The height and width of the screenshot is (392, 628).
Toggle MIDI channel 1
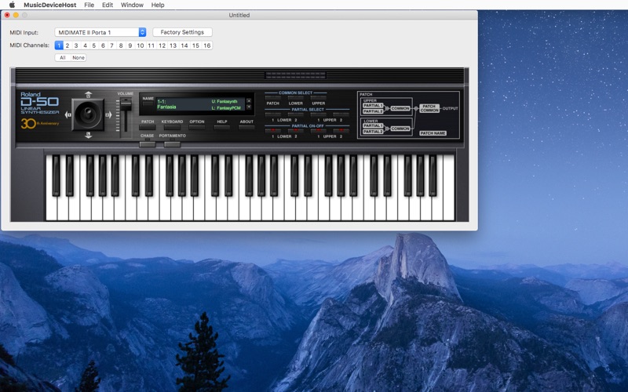tap(59, 45)
